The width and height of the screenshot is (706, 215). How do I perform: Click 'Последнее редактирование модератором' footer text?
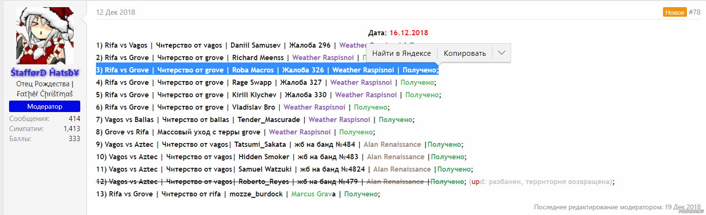click(x=598, y=207)
